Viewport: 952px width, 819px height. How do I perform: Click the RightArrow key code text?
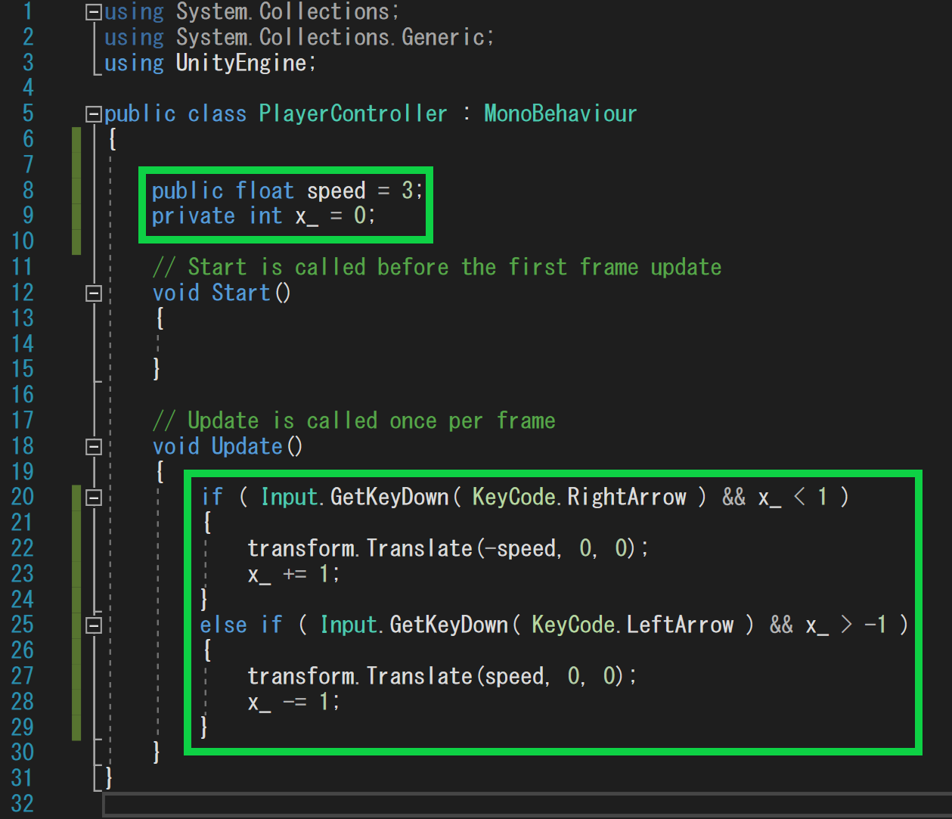[626, 497]
